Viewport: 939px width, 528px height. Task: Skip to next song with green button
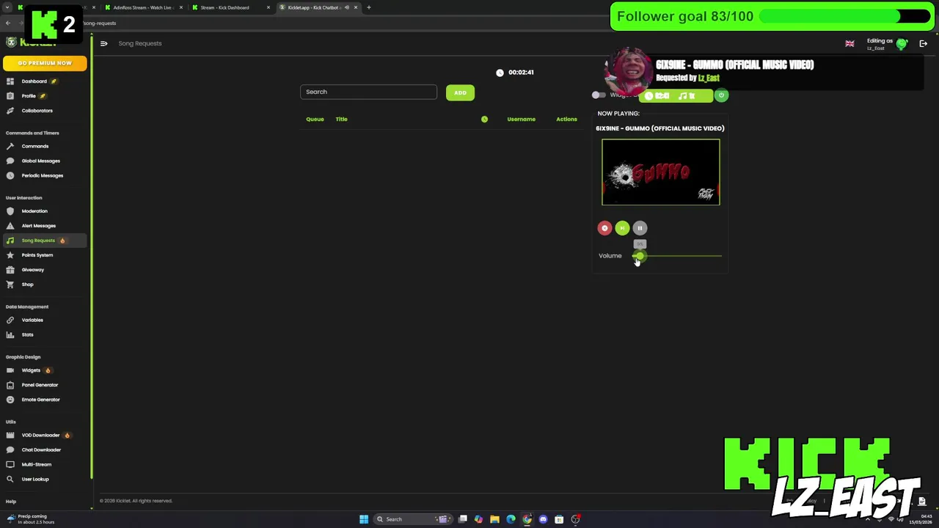(x=622, y=228)
